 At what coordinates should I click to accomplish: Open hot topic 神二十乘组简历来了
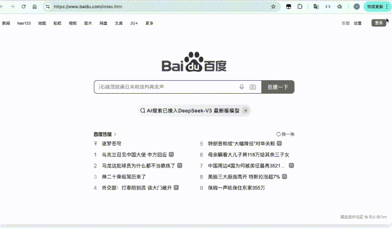[124, 176]
